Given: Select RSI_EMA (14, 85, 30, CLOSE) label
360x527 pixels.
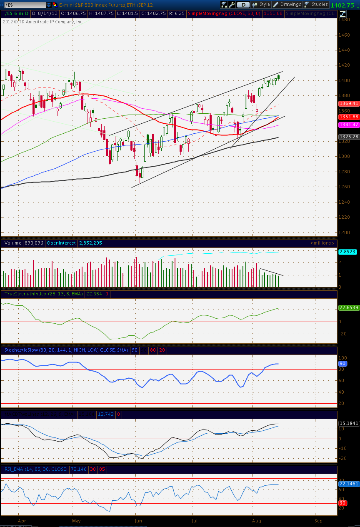Looking at the screenshot, I should (x=36, y=469).
